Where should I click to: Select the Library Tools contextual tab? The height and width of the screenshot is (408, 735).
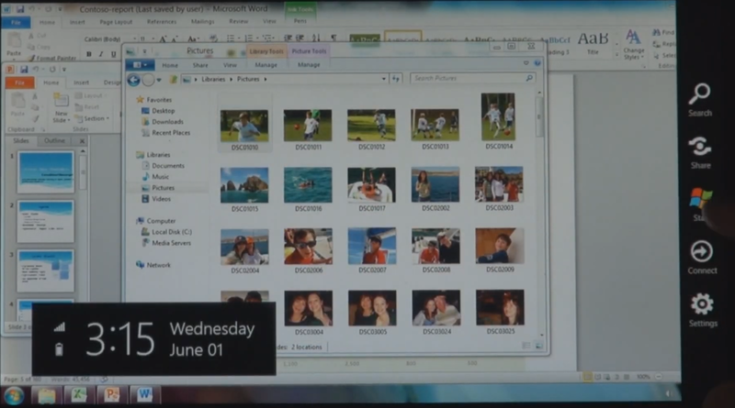pos(266,51)
